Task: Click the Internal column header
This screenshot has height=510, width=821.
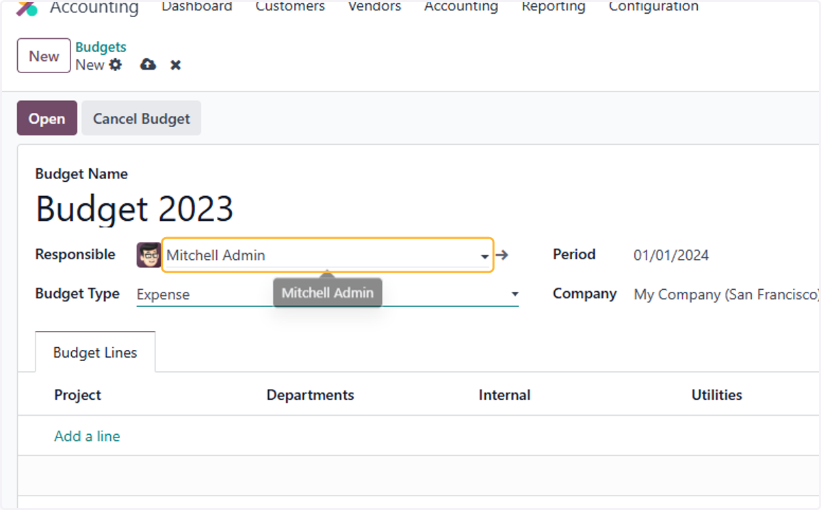Action: pyautogui.click(x=504, y=395)
